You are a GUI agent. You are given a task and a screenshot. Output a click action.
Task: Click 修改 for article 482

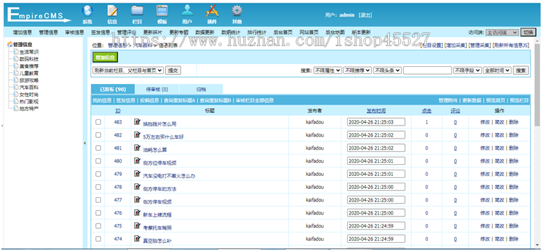point(485,135)
